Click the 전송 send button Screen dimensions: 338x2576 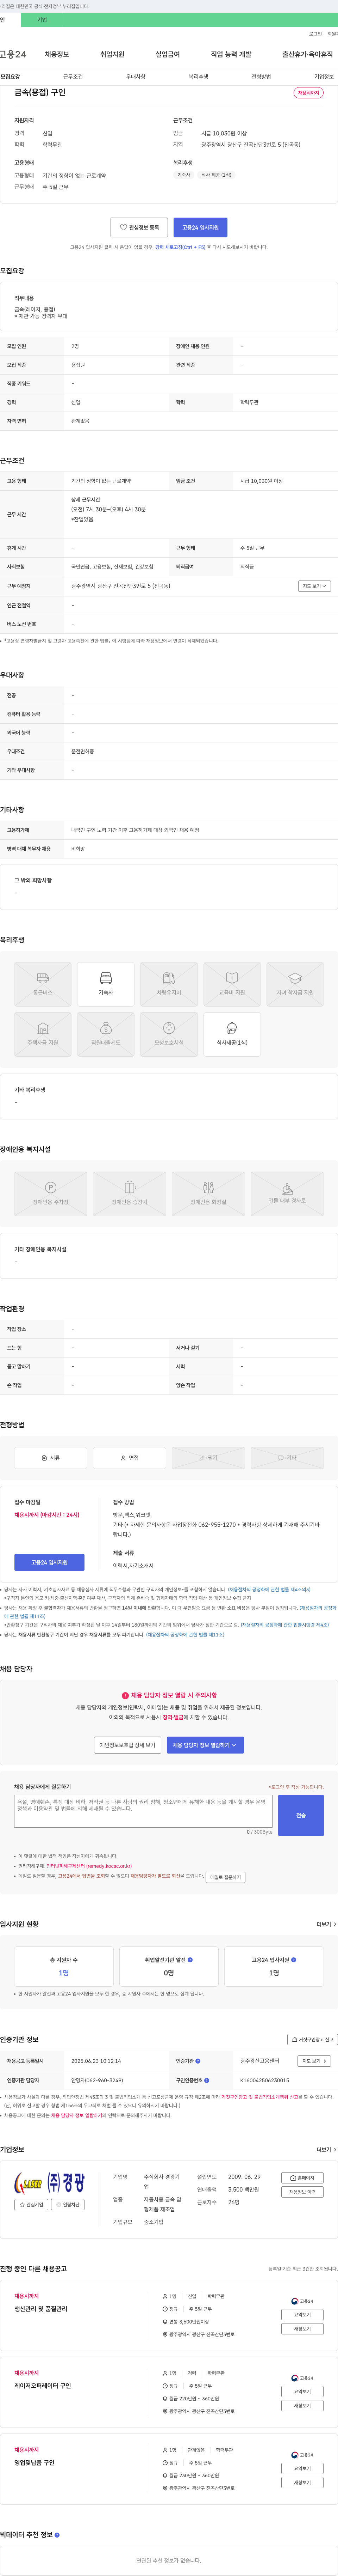(301, 1815)
